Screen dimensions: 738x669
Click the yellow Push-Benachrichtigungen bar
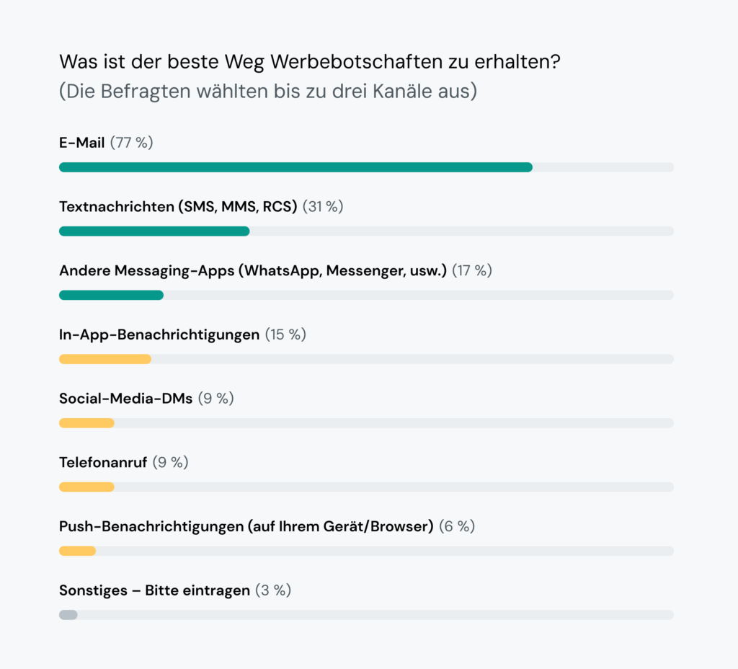pyautogui.click(x=77, y=551)
